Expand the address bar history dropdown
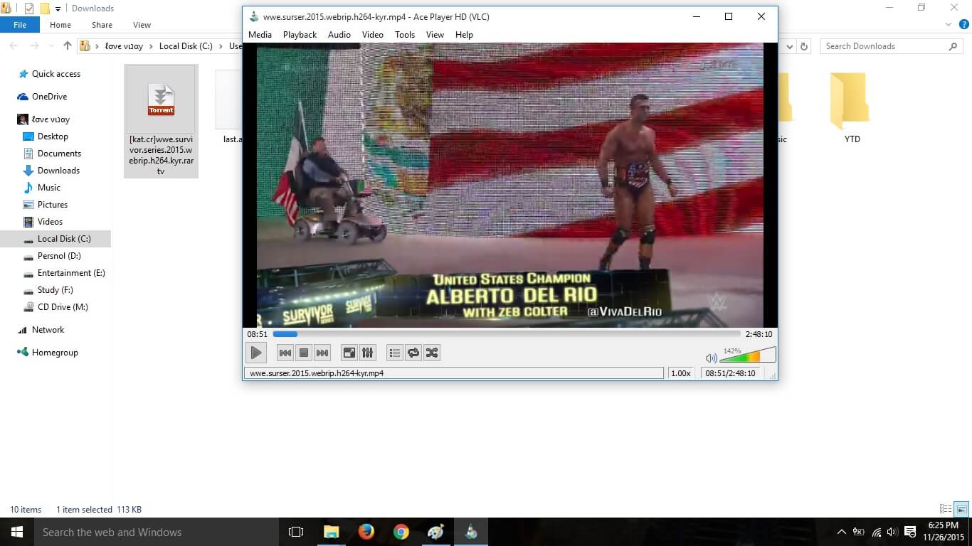The height and width of the screenshot is (546, 972). click(790, 46)
